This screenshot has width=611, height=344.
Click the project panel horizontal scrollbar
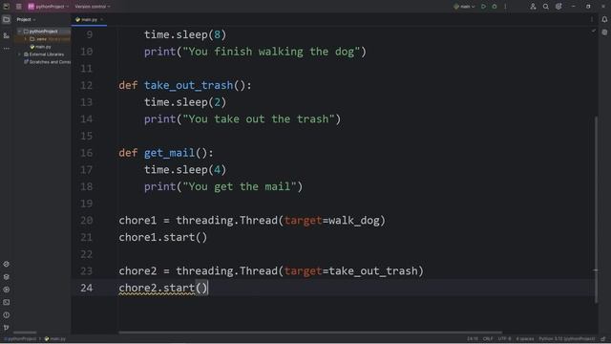point(25,333)
